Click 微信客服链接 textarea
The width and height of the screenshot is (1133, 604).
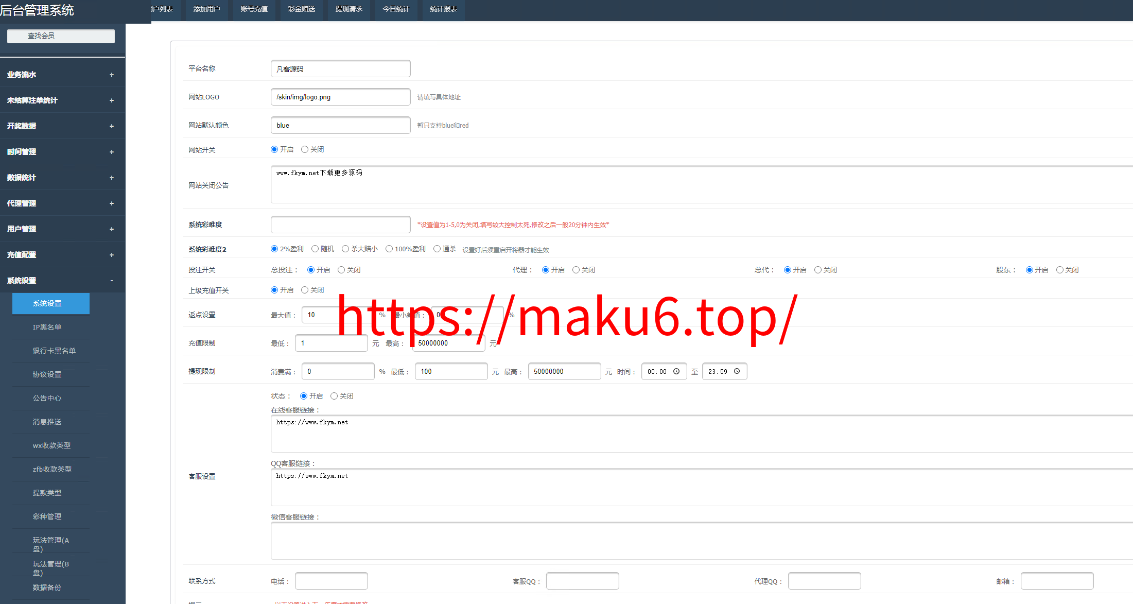[702, 541]
